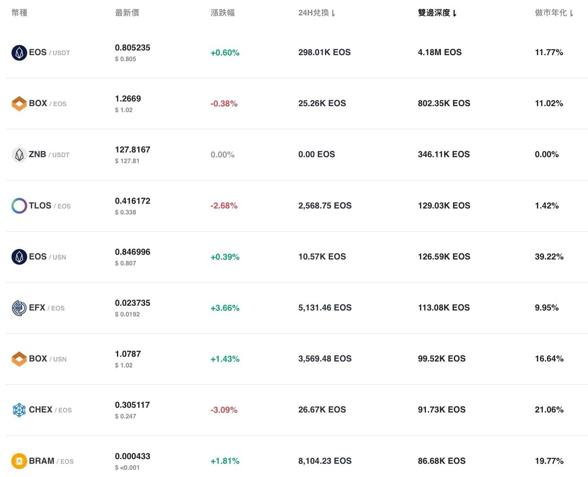Select the CHEX blue network icon
This screenshot has height=477, width=588.
pyautogui.click(x=19, y=409)
